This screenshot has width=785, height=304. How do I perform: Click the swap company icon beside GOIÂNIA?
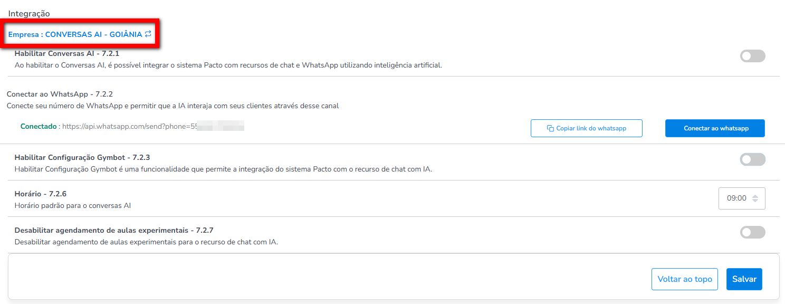(148, 34)
